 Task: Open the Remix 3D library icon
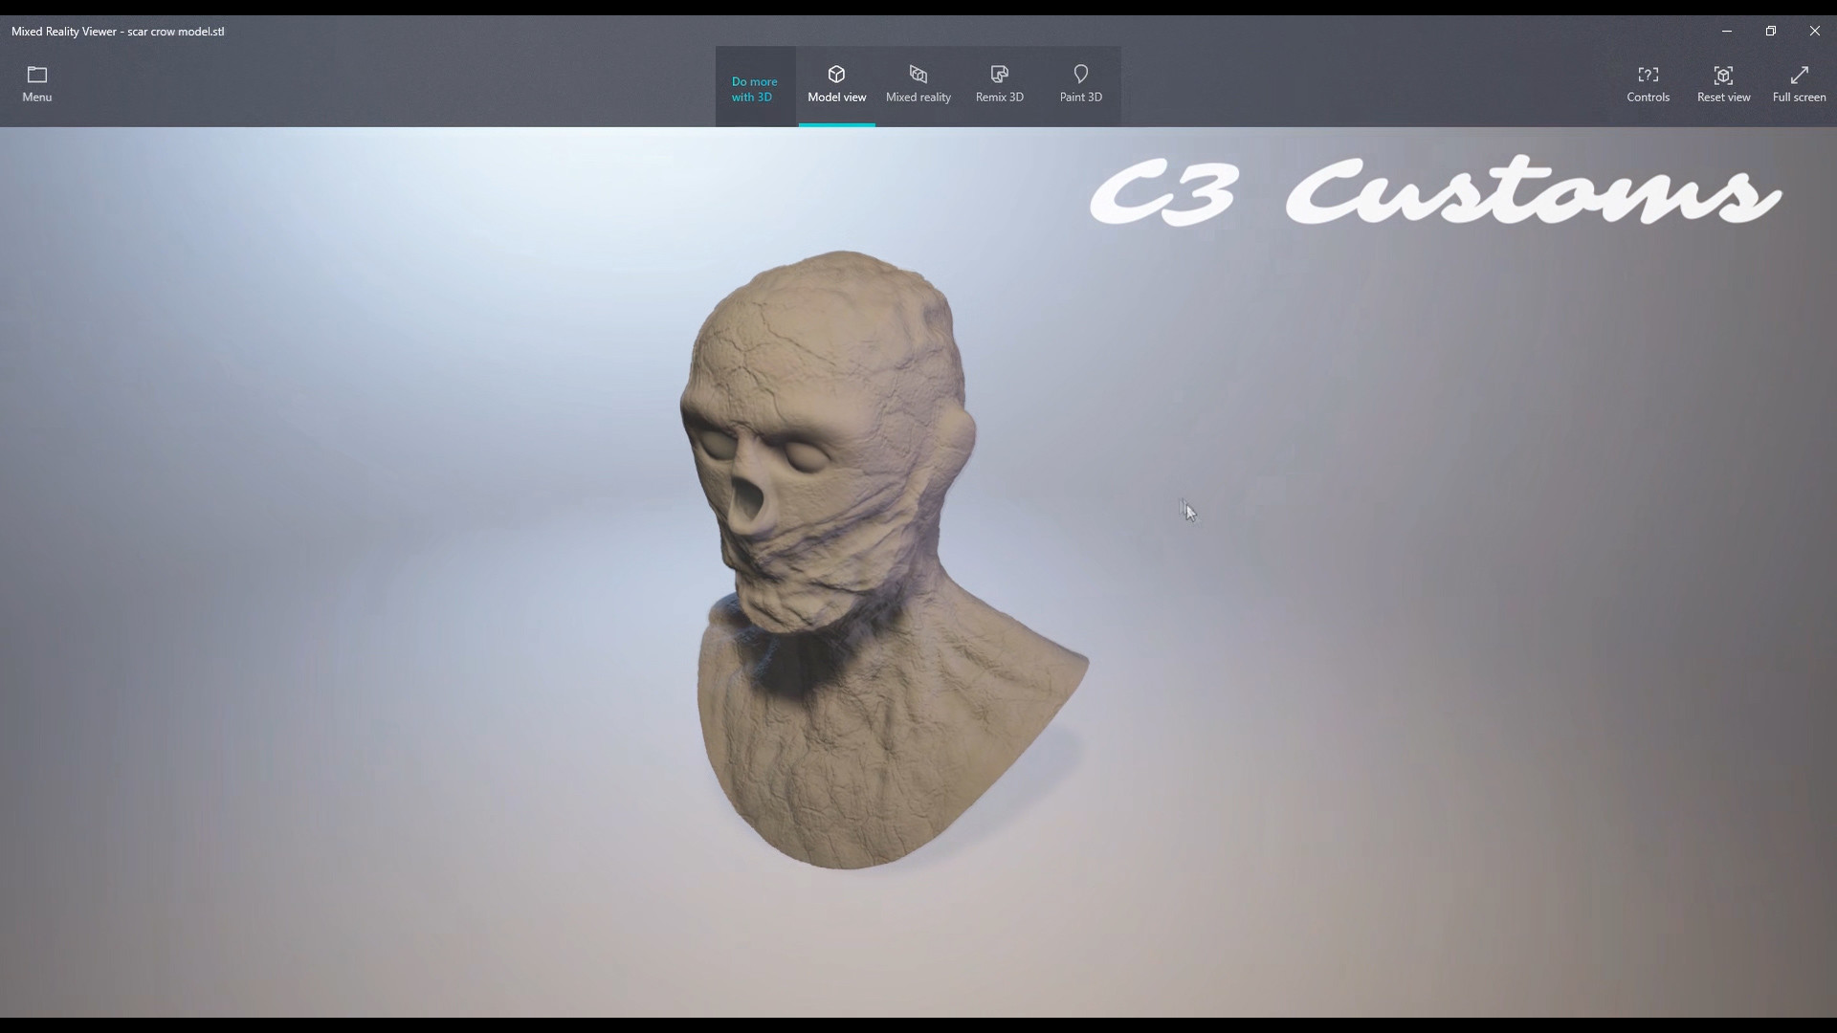point(999,75)
